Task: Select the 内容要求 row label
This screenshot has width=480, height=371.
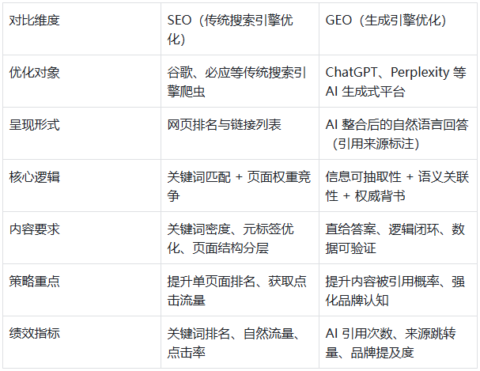Action: click(x=35, y=229)
